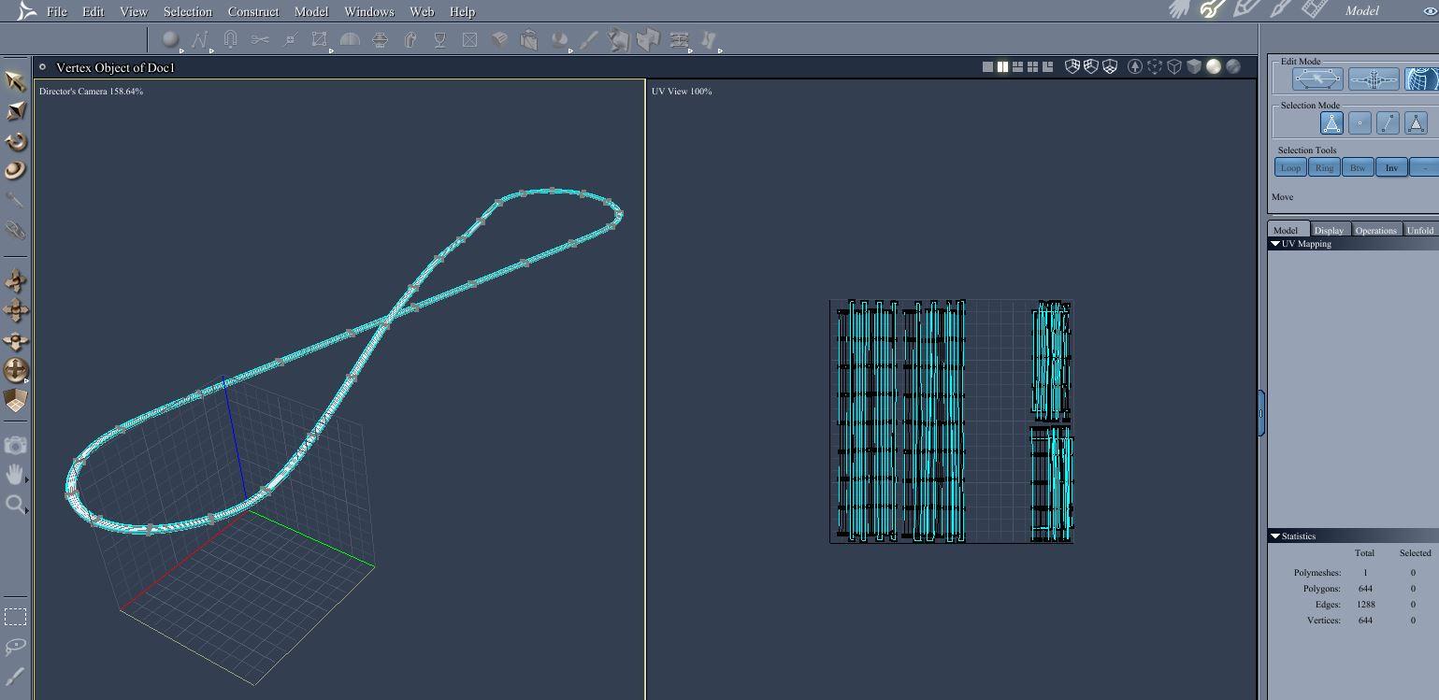This screenshot has width=1439, height=700.
Task: Enable textured sphere display mode
Action: pyautogui.click(x=1233, y=66)
